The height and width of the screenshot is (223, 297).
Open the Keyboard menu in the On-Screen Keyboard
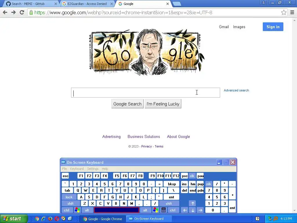coord(77,169)
